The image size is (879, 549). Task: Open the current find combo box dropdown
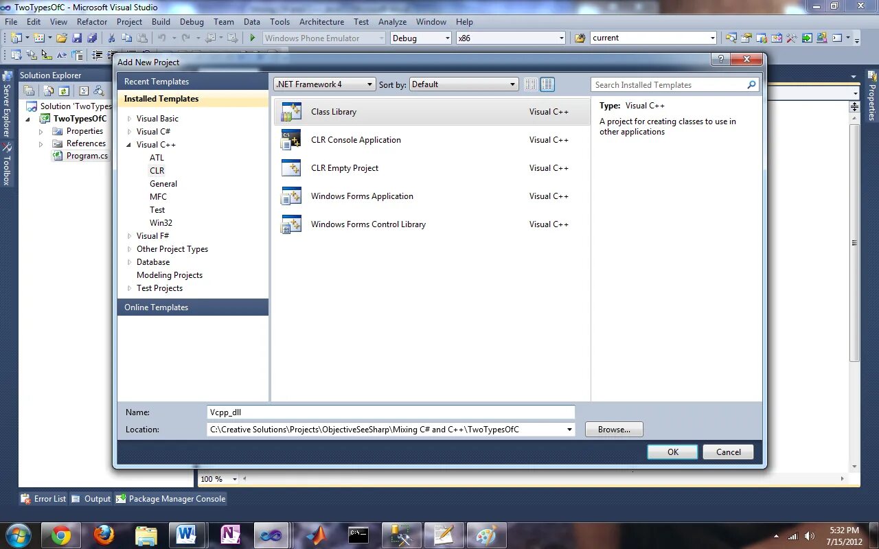(x=712, y=38)
